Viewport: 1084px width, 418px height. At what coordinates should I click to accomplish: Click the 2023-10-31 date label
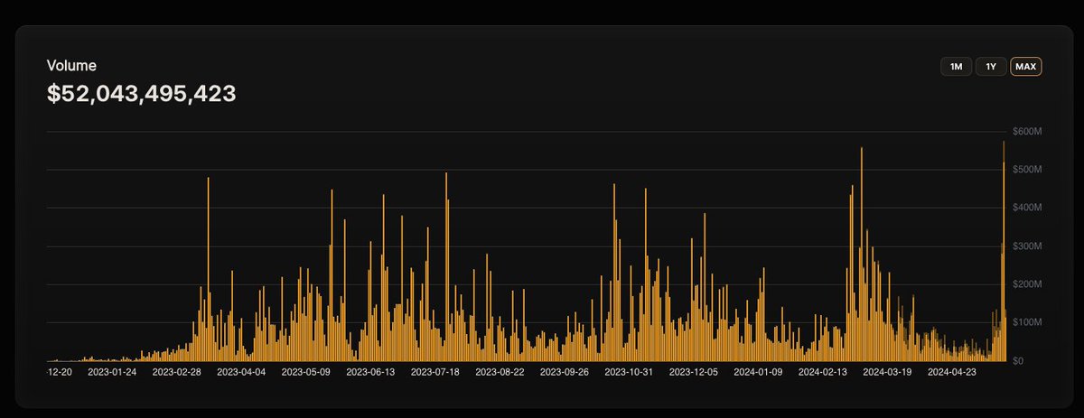pyautogui.click(x=629, y=371)
